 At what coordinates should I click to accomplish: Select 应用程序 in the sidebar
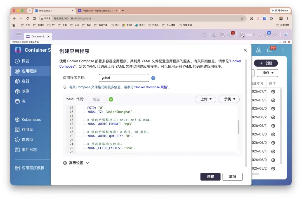[x=31, y=71]
